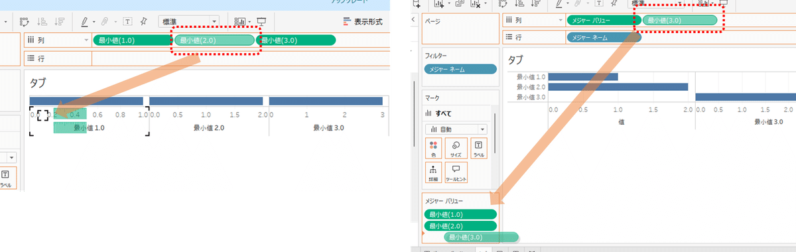Click the 色 (Color) marks button
The image size is (796, 252).
(x=433, y=148)
